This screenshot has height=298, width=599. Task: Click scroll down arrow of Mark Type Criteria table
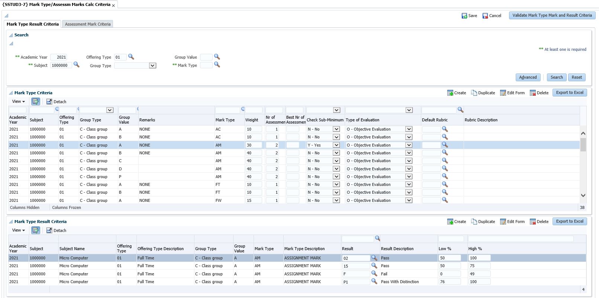point(583,195)
